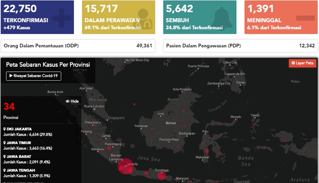Click the 1,391 Meninggal red card
The image size is (319, 183).
(281, 17)
